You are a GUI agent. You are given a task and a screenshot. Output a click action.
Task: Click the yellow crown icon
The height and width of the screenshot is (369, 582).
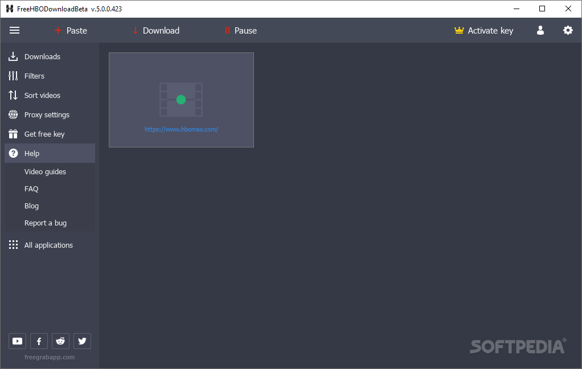459,30
